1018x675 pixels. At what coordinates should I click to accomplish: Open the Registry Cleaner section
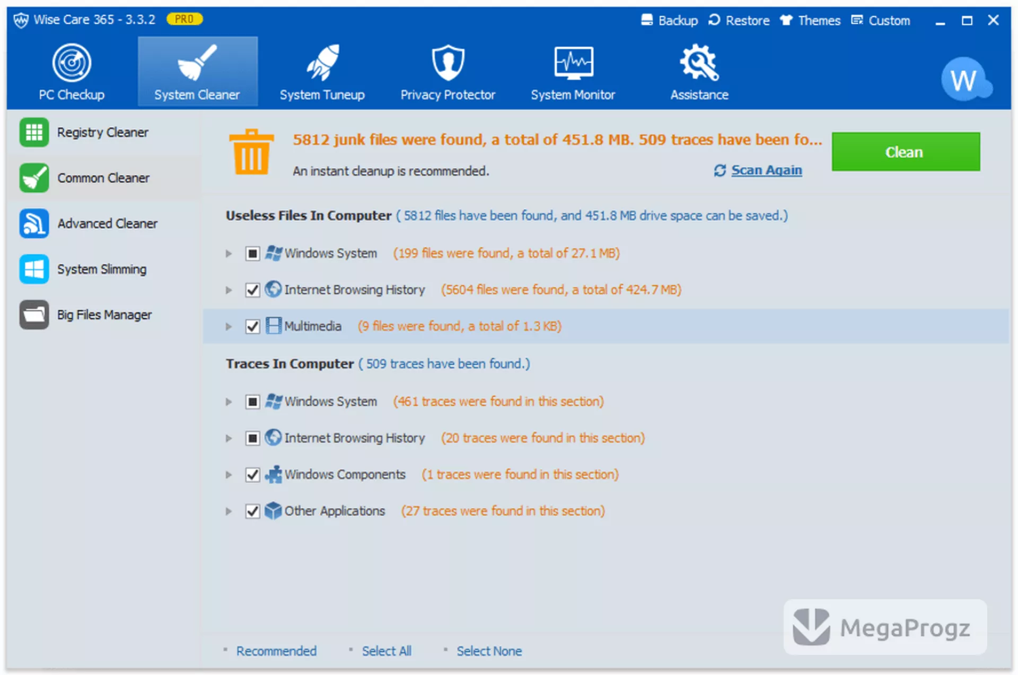[104, 132]
